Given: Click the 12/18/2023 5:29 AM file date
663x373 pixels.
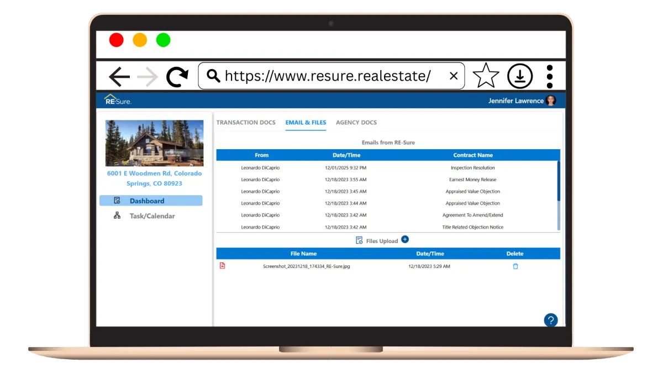Looking at the screenshot, I should (429, 266).
